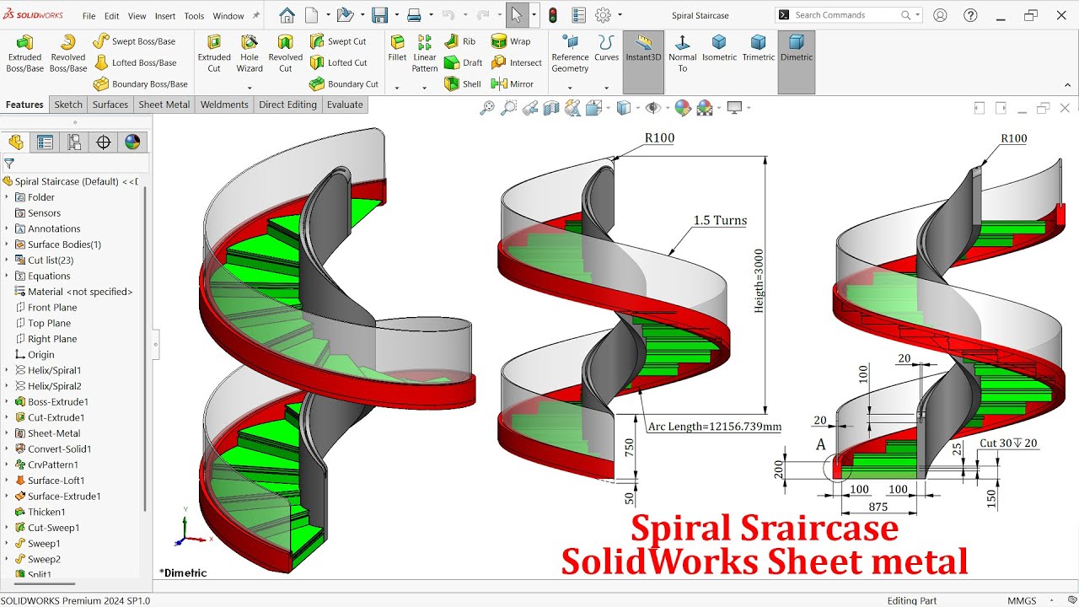Select the Linear Pattern tool
Screen dimensions: 1079x607
425,53
